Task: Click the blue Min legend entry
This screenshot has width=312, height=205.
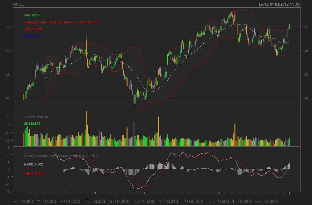Action: coord(32,36)
